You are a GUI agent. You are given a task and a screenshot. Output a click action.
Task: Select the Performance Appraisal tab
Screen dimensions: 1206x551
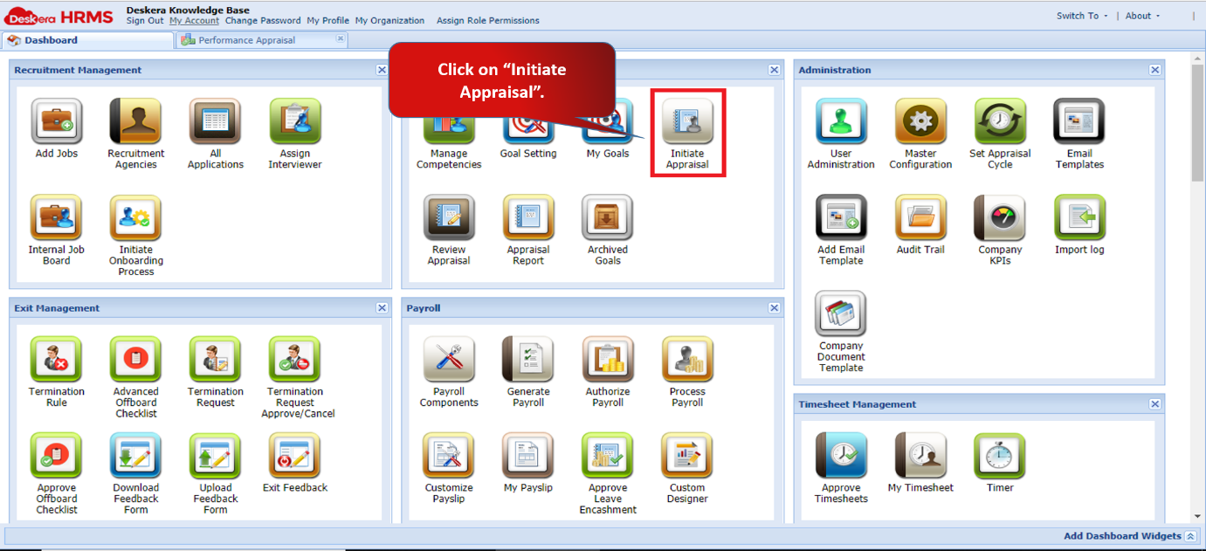245,39
